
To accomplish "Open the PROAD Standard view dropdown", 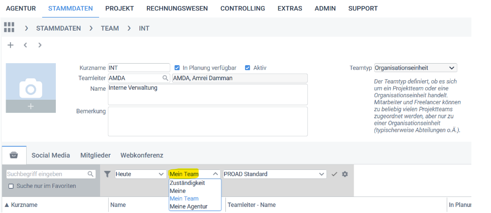I will pyautogui.click(x=275, y=174).
